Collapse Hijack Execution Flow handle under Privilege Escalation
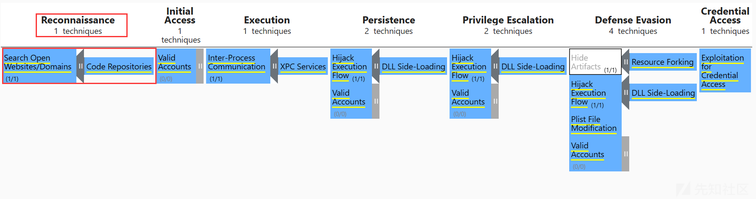Screen dimensions: 756x199 click(495, 66)
